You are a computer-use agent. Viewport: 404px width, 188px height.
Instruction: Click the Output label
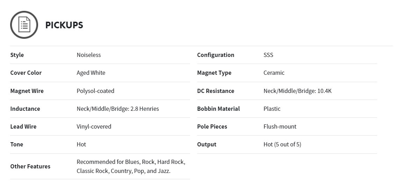click(207, 144)
